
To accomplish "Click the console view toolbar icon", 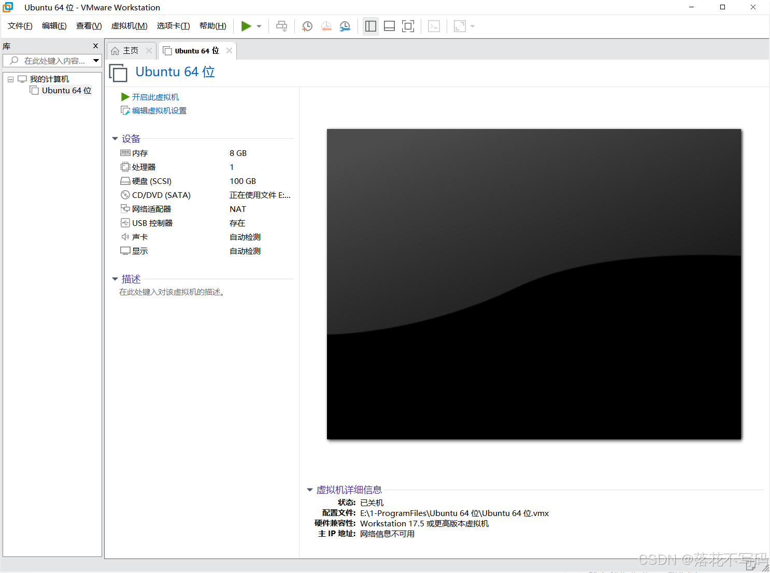I will (434, 26).
